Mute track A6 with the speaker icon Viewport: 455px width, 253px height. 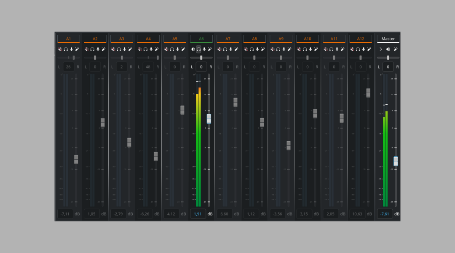193,49
